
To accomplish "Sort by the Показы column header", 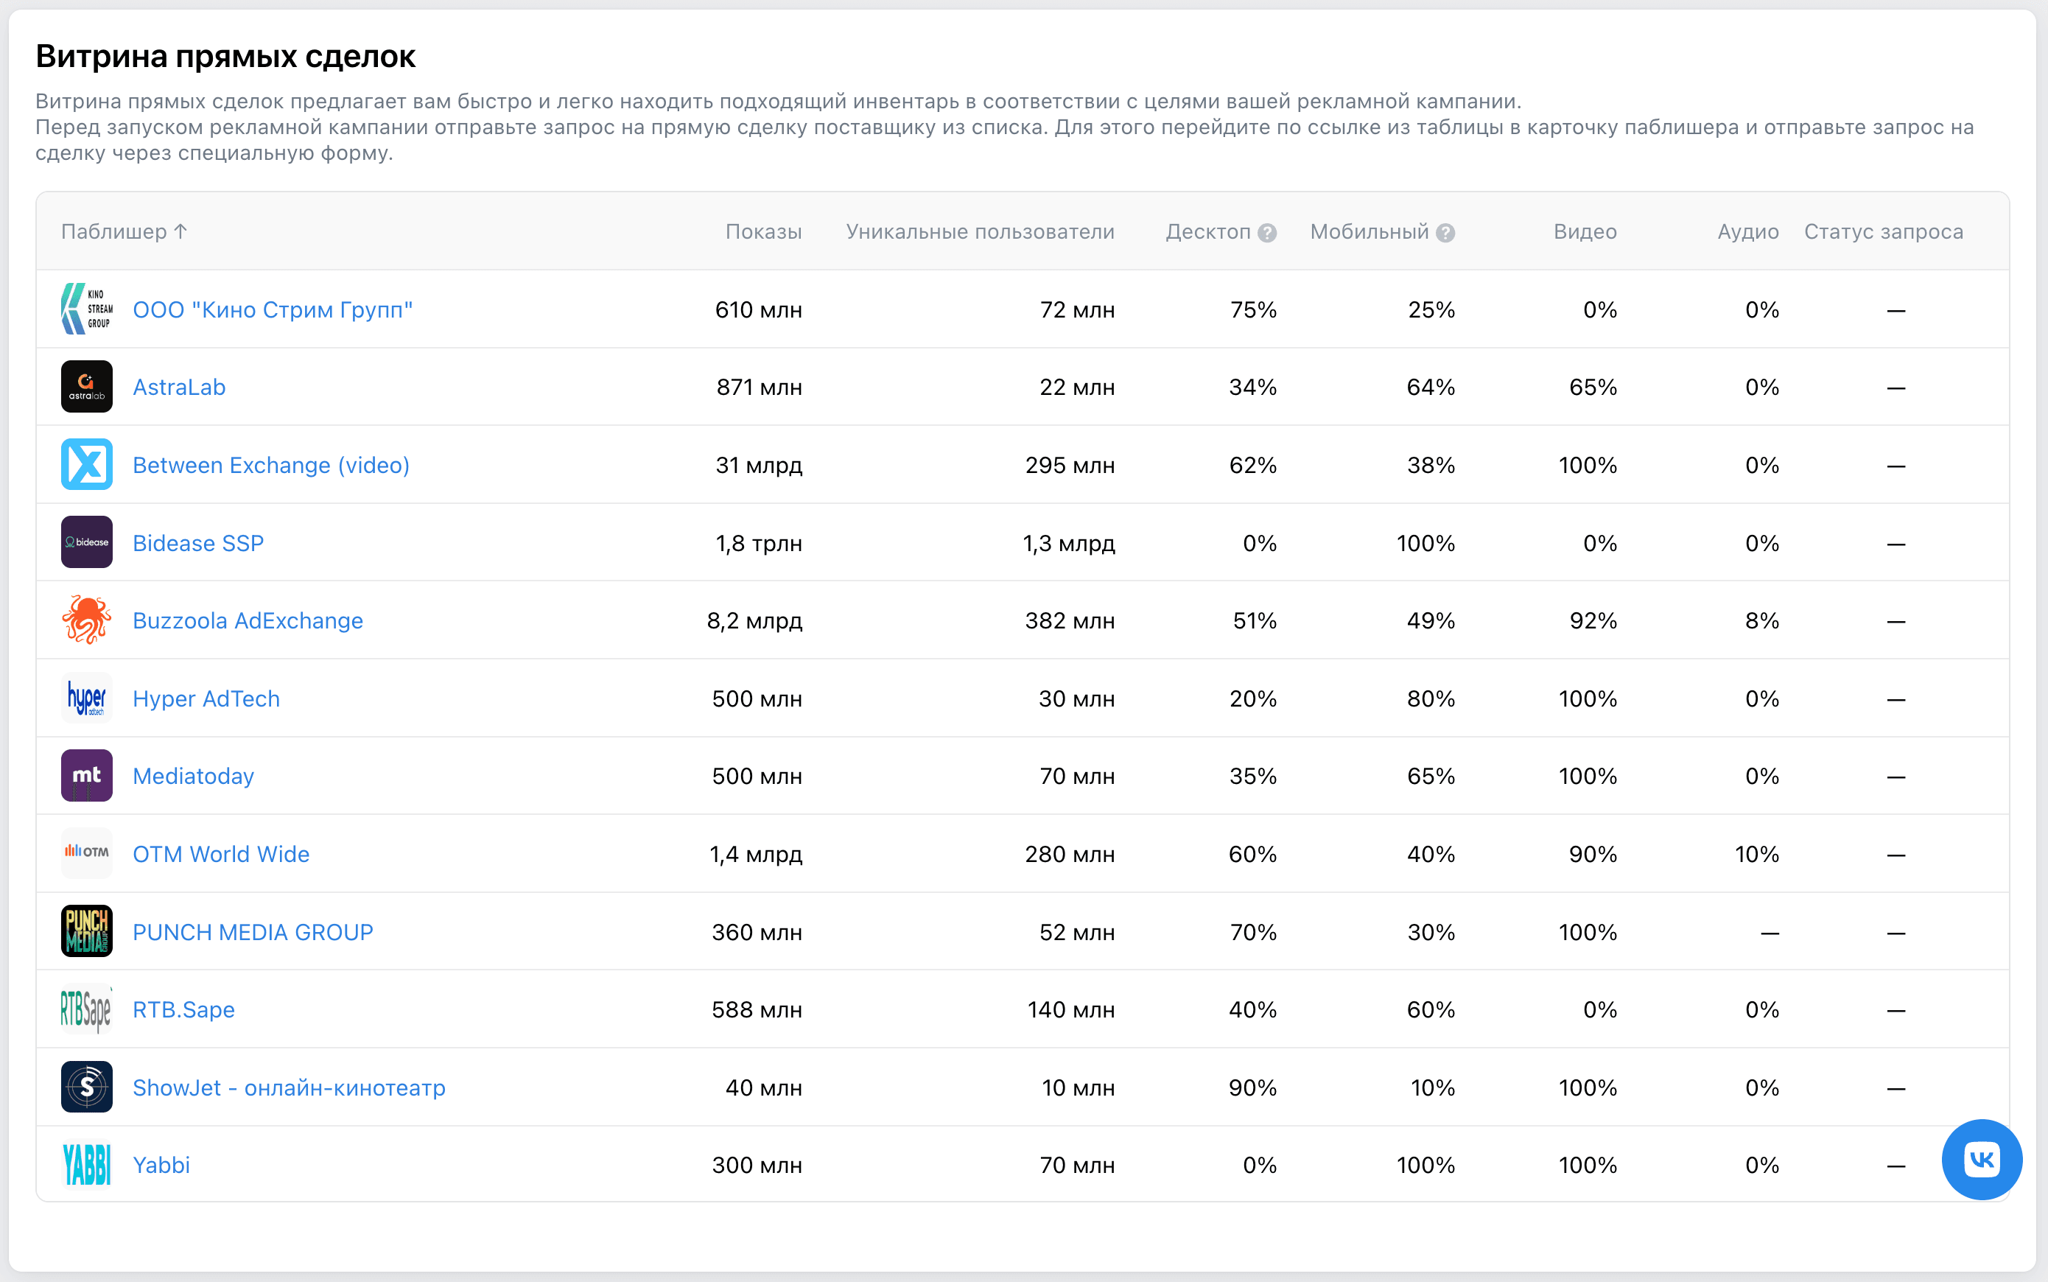I will (763, 231).
